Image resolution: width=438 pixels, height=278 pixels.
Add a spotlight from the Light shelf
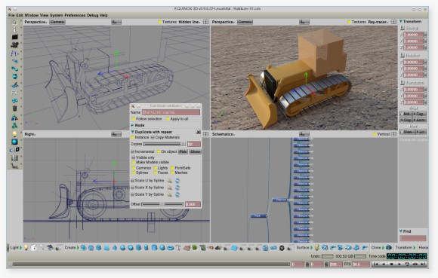pyautogui.click(x=34, y=247)
